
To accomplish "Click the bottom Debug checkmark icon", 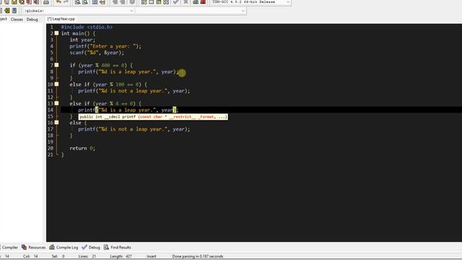I will click(84, 247).
